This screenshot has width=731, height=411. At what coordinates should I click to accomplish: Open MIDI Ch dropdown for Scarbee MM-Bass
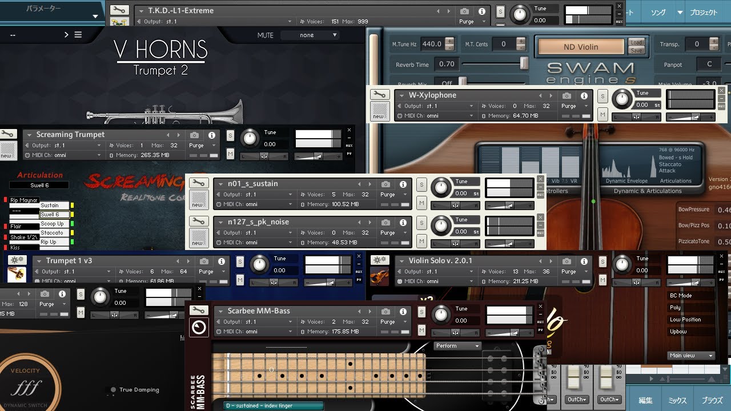point(254,332)
